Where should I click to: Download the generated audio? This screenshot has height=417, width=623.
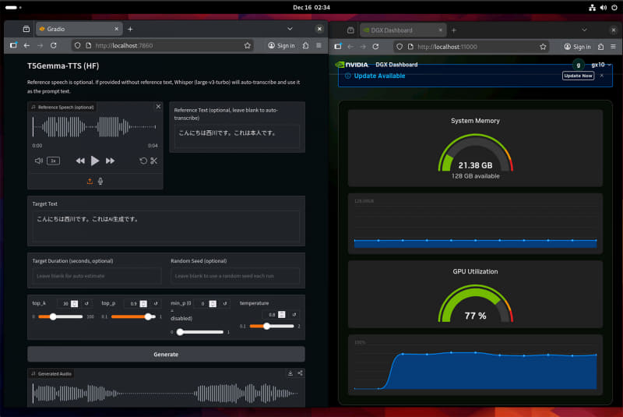coord(290,373)
